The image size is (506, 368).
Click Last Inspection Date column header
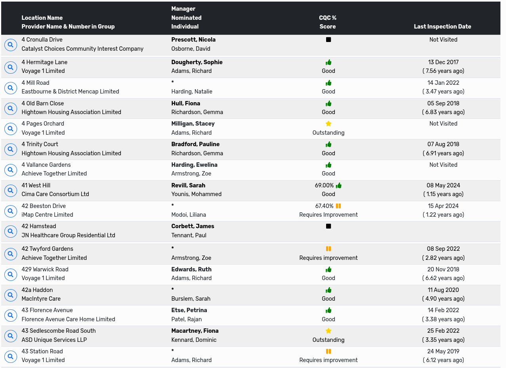pos(442,27)
